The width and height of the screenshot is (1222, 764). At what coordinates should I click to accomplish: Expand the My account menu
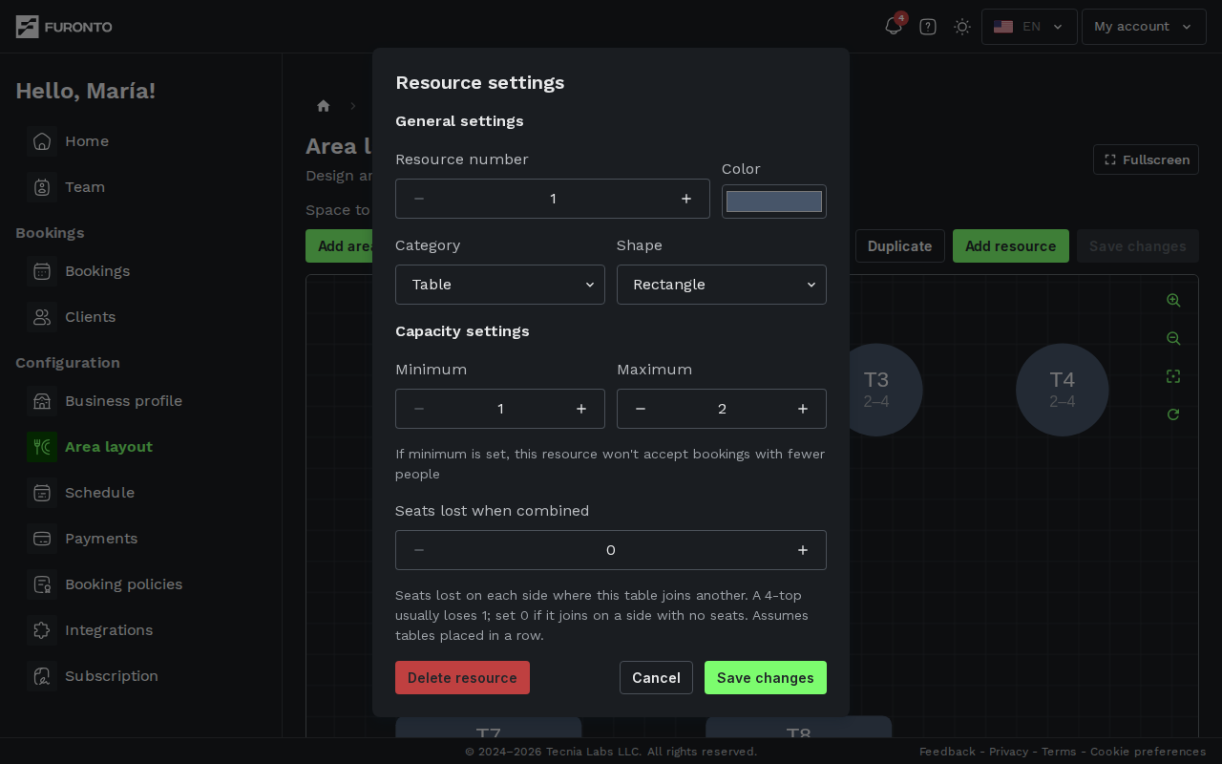[x=1144, y=27]
